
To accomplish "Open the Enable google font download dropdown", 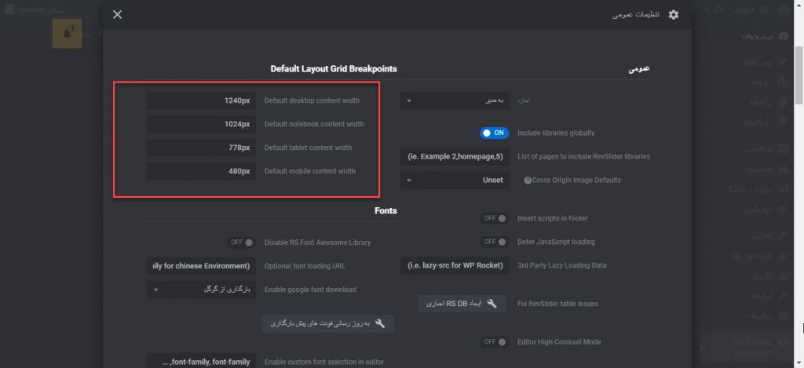I will (x=202, y=290).
